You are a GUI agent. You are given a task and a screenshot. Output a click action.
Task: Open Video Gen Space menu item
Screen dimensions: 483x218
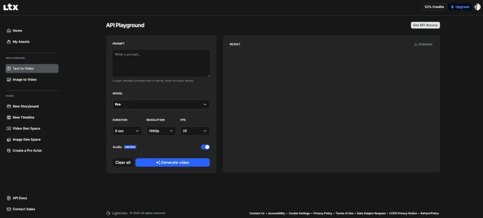tap(26, 128)
